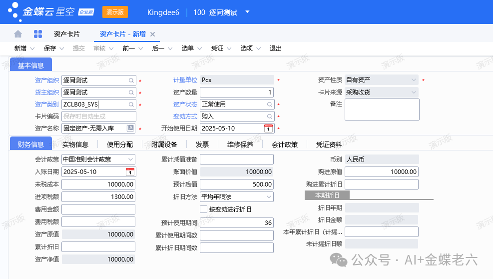This screenshot has height=279, width=493.
Task: Close the 资产卡片 - 新增 tab
Action: pyautogui.click(x=153, y=34)
